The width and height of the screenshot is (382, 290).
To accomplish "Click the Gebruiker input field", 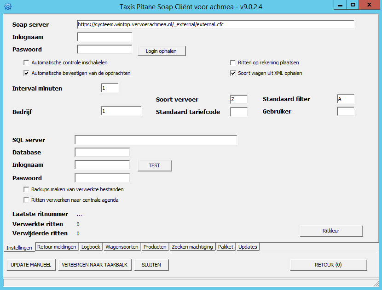I will coord(346,111).
